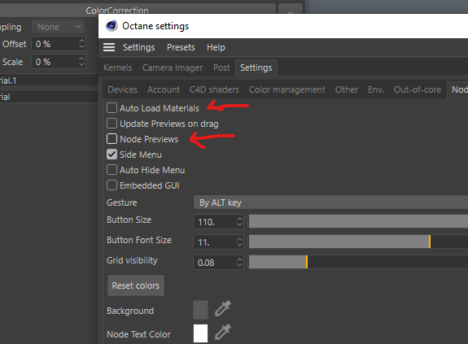Click the Node Text Color white swatch

pyautogui.click(x=200, y=333)
